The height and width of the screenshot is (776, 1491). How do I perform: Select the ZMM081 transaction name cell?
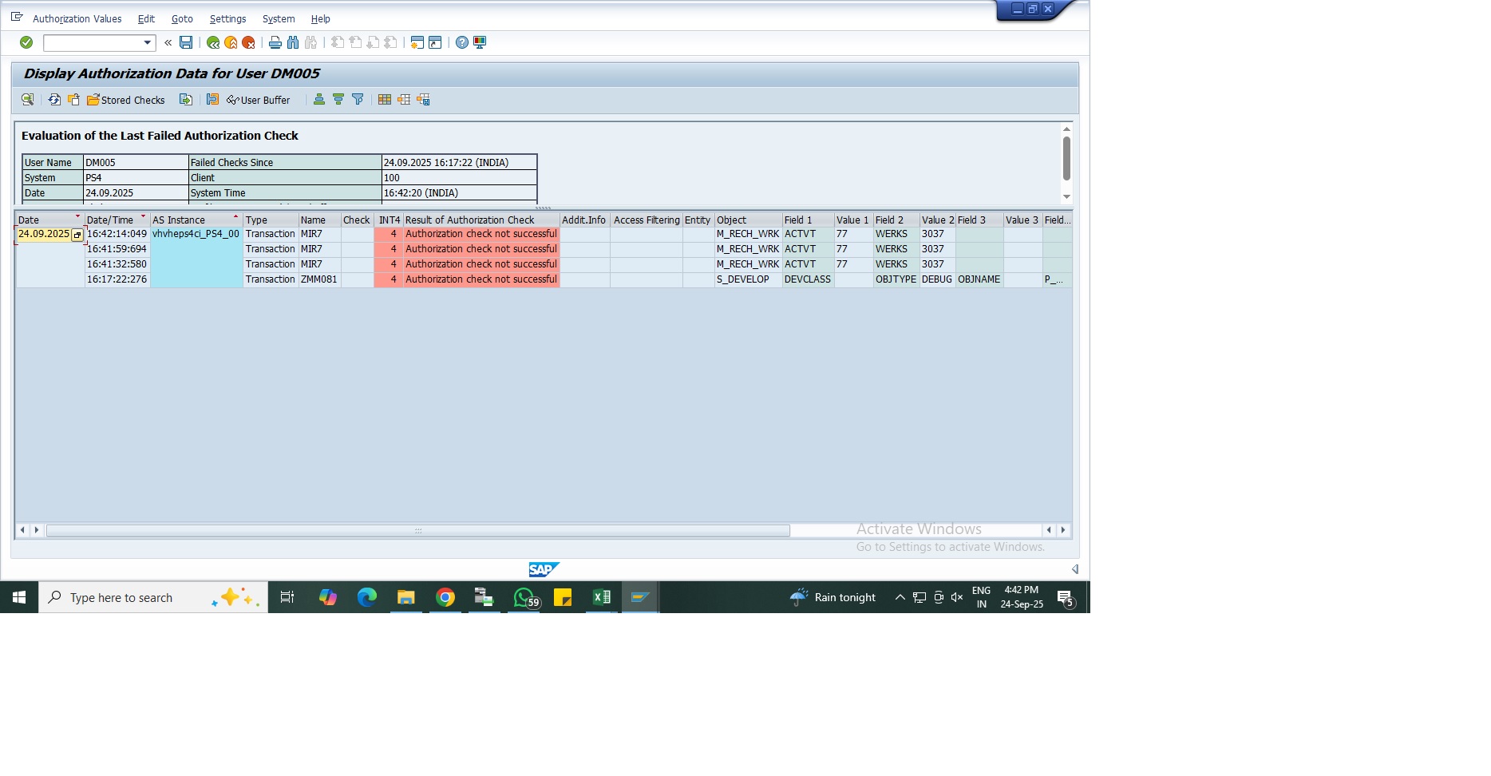(x=318, y=279)
